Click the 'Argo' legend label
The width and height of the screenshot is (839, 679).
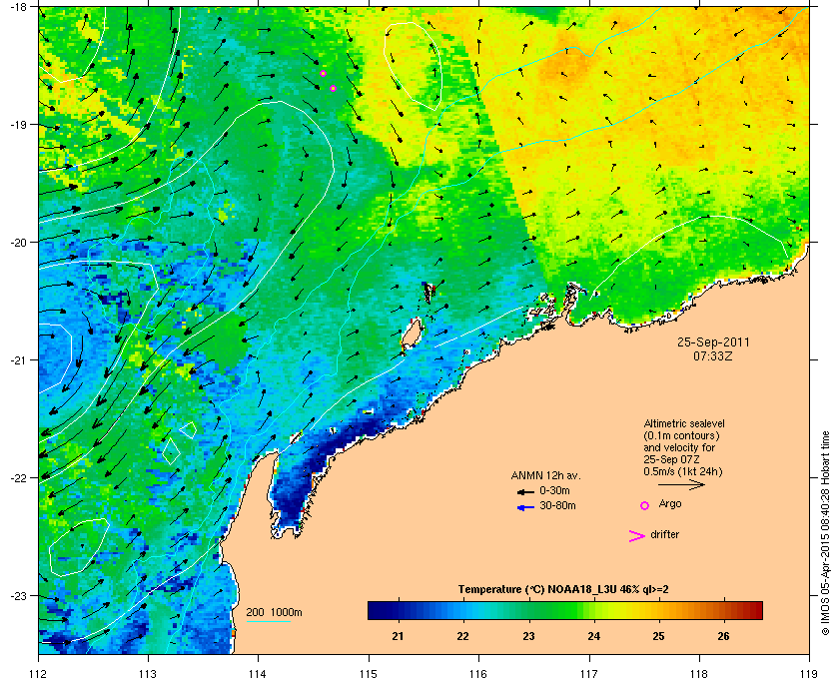[670, 503]
